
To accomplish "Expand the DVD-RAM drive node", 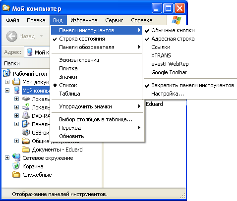I will click(16, 115).
